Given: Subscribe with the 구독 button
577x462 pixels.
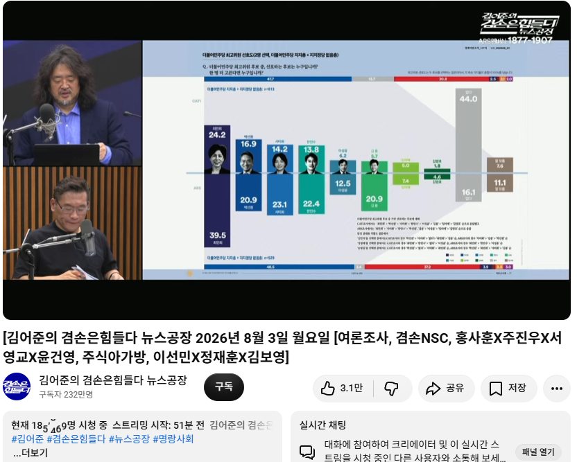Looking at the screenshot, I should click(x=224, y=387).
